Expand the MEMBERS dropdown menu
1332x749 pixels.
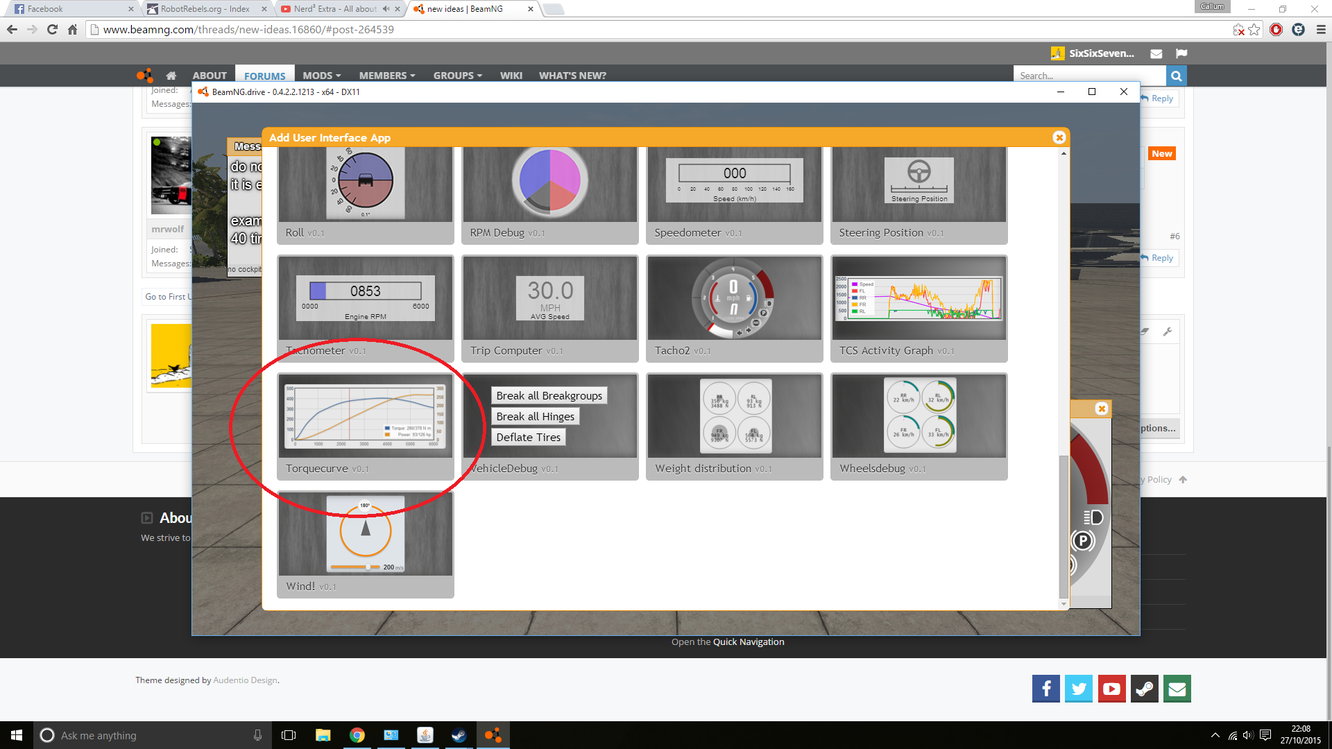point(386,76)
